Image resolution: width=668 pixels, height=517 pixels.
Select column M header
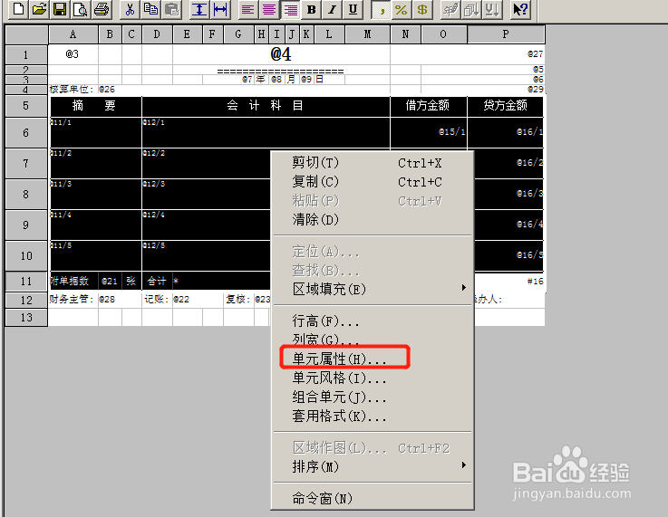point(367,34)
